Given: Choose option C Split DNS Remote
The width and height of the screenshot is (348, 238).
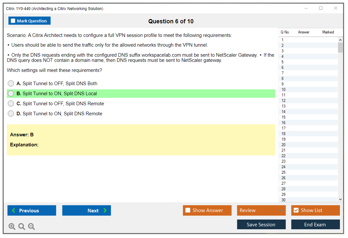Looking at the screenshot, I should point(11,104).
